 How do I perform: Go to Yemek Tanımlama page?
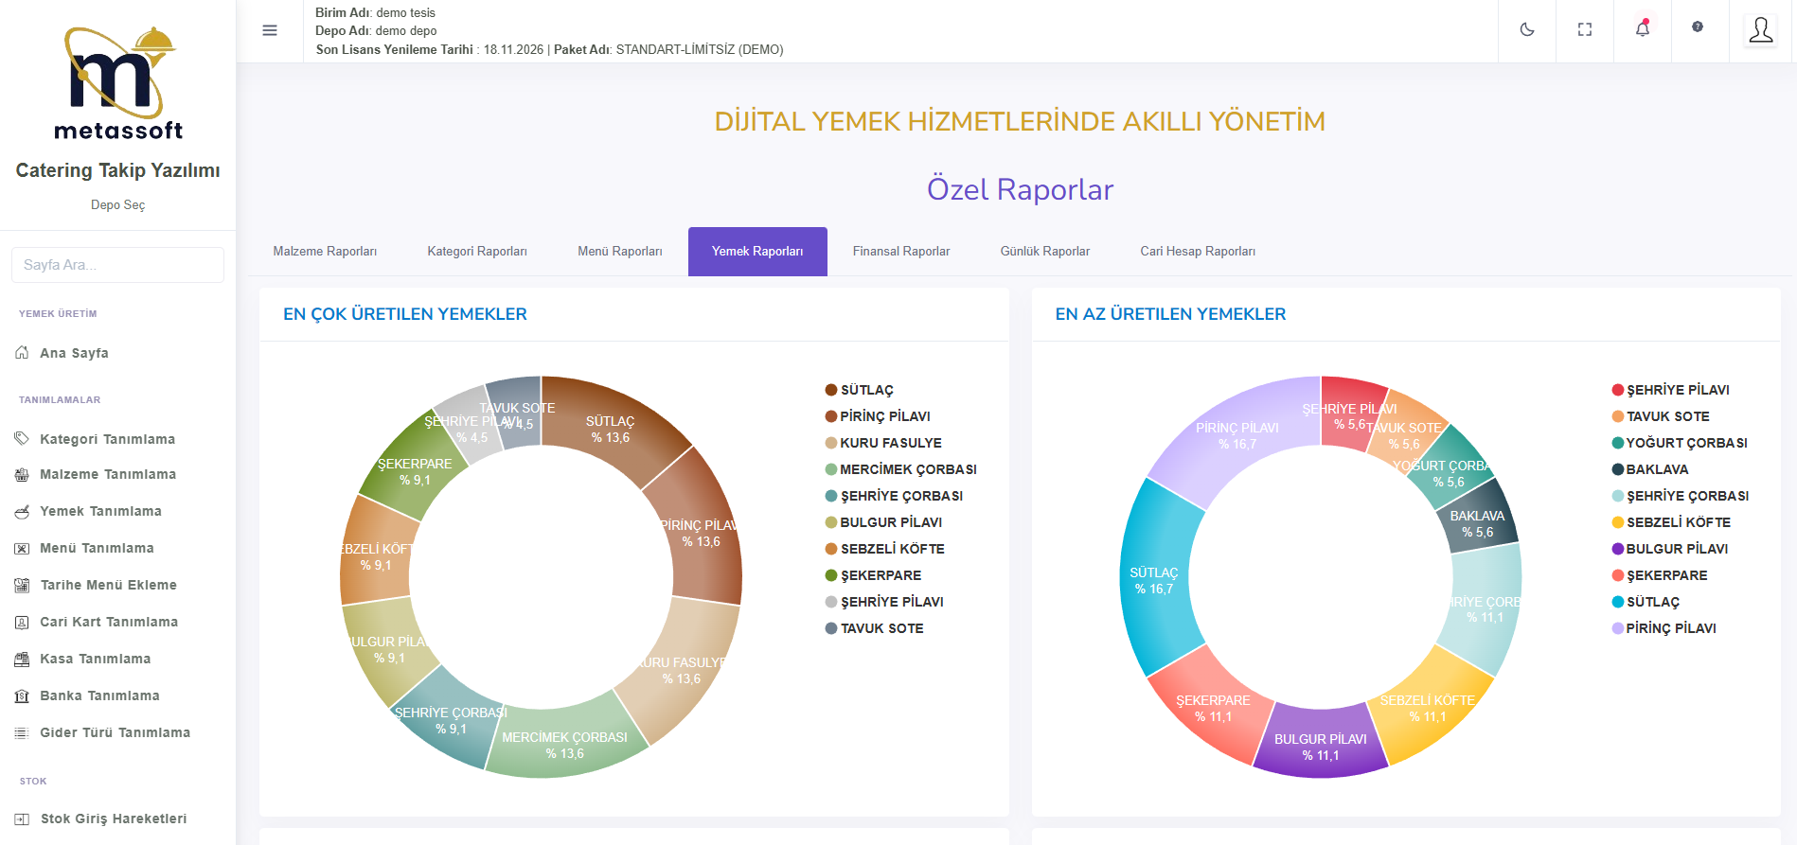coord(100,512)
